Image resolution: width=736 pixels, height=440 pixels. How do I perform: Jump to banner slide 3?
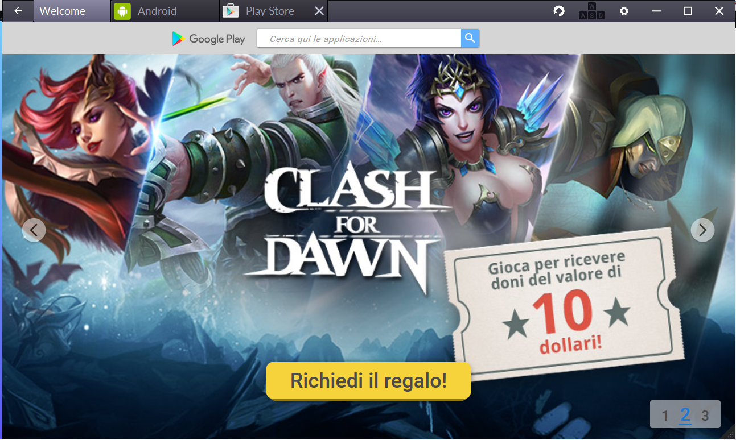(x=705, y=416)
